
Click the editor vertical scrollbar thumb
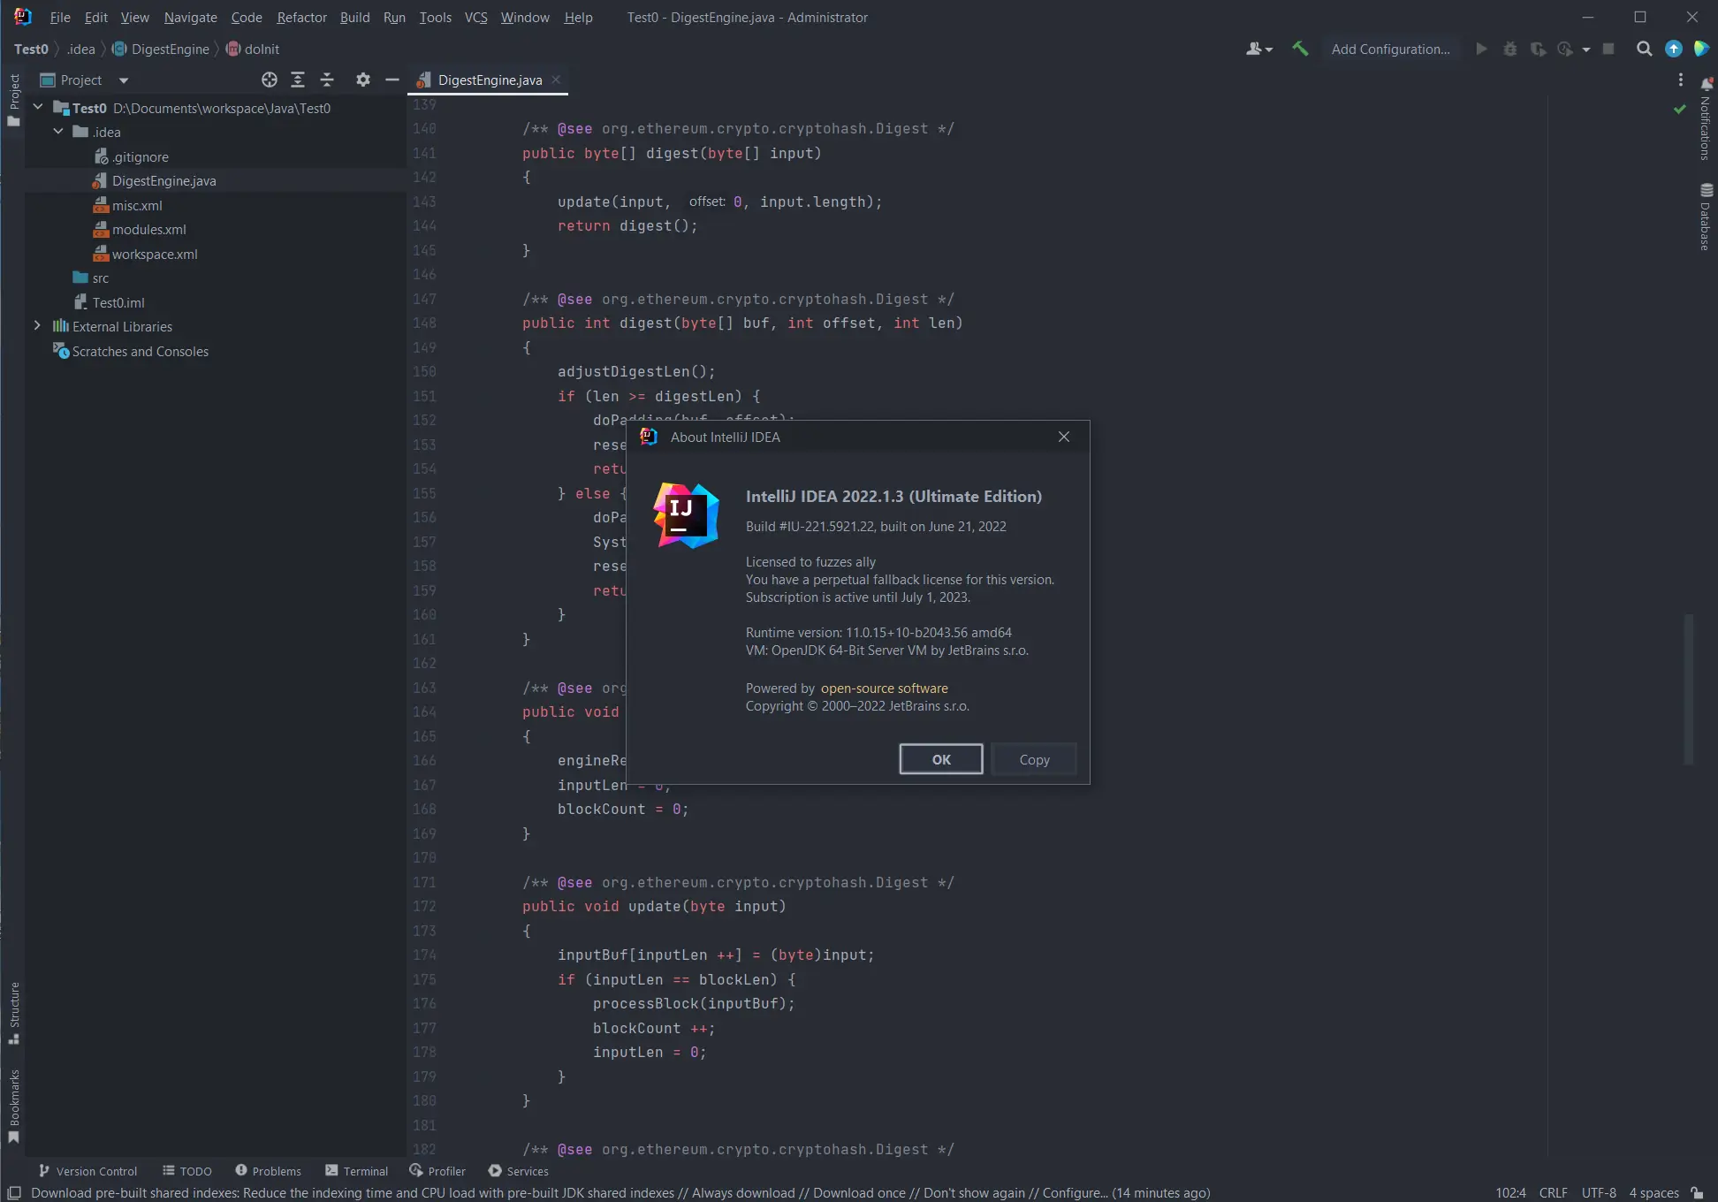click(x=1688, y=689)
